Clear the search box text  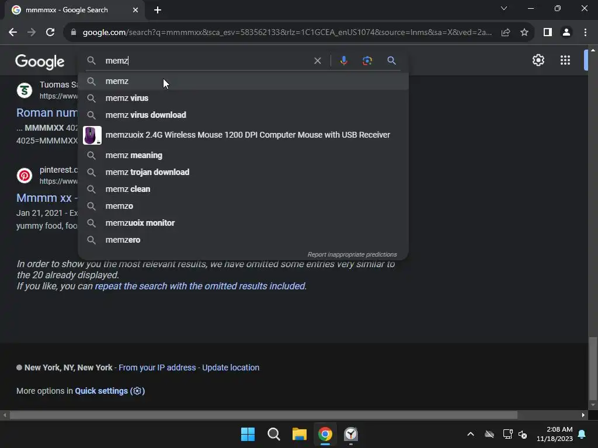click(x=317, y=61)
